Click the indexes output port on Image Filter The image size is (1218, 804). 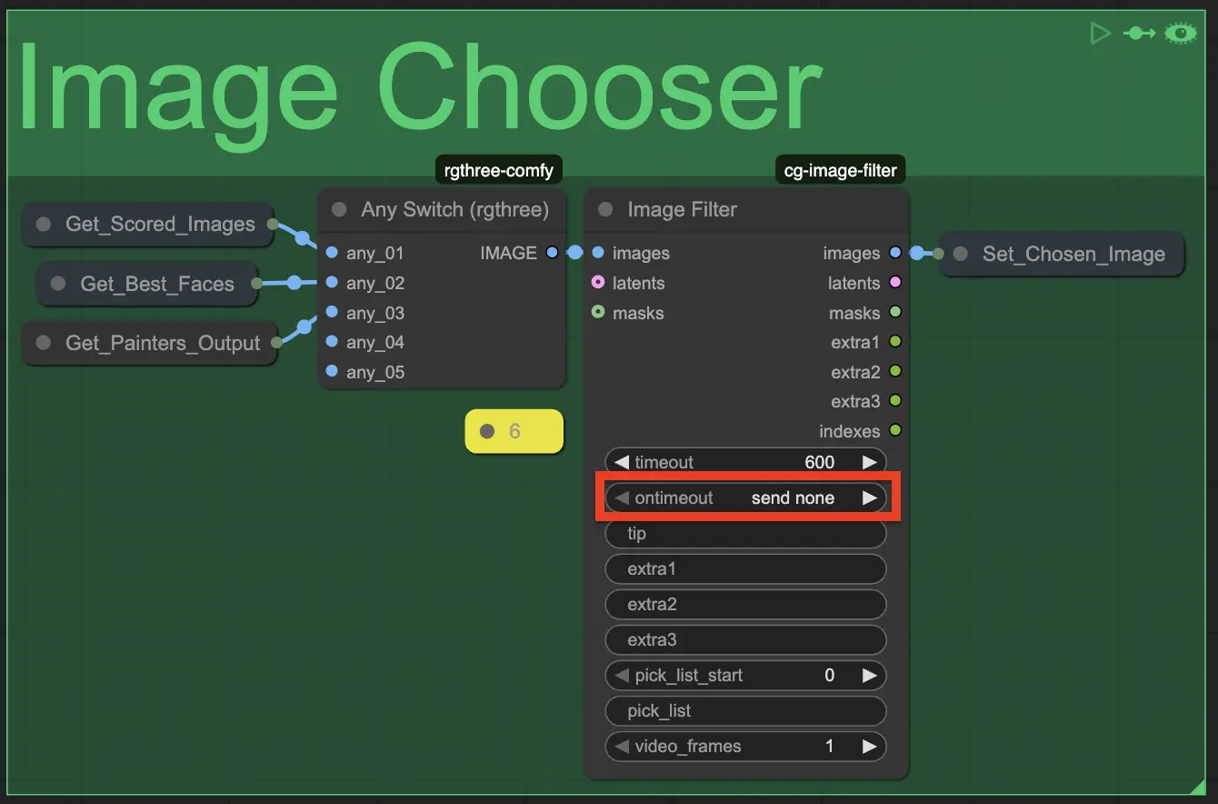click(895, 430)
